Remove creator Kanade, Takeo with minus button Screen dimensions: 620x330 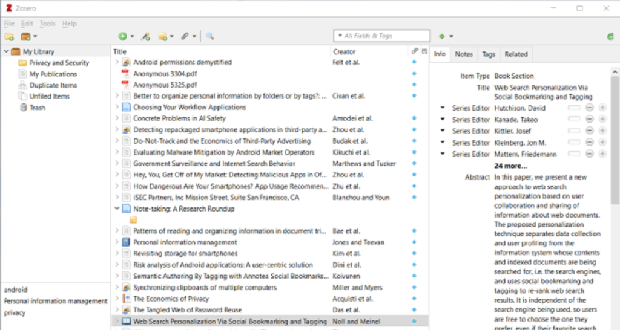coord(590,120)
